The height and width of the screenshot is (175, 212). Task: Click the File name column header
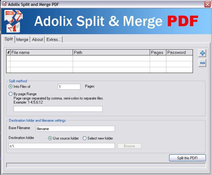[42, 52]
